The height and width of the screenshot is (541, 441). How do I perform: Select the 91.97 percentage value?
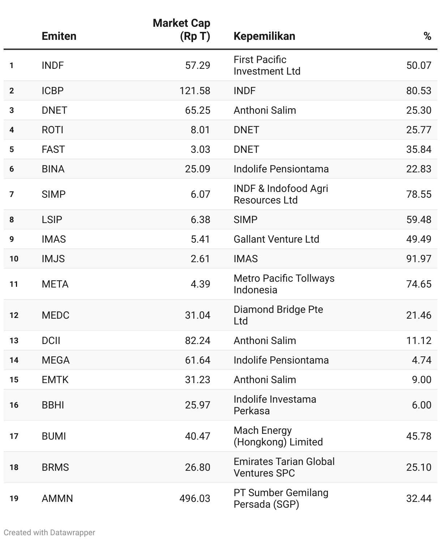pos(419,259)
